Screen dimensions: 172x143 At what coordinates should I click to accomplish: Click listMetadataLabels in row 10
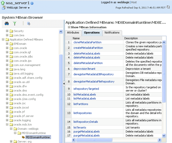tap(85, 94)
